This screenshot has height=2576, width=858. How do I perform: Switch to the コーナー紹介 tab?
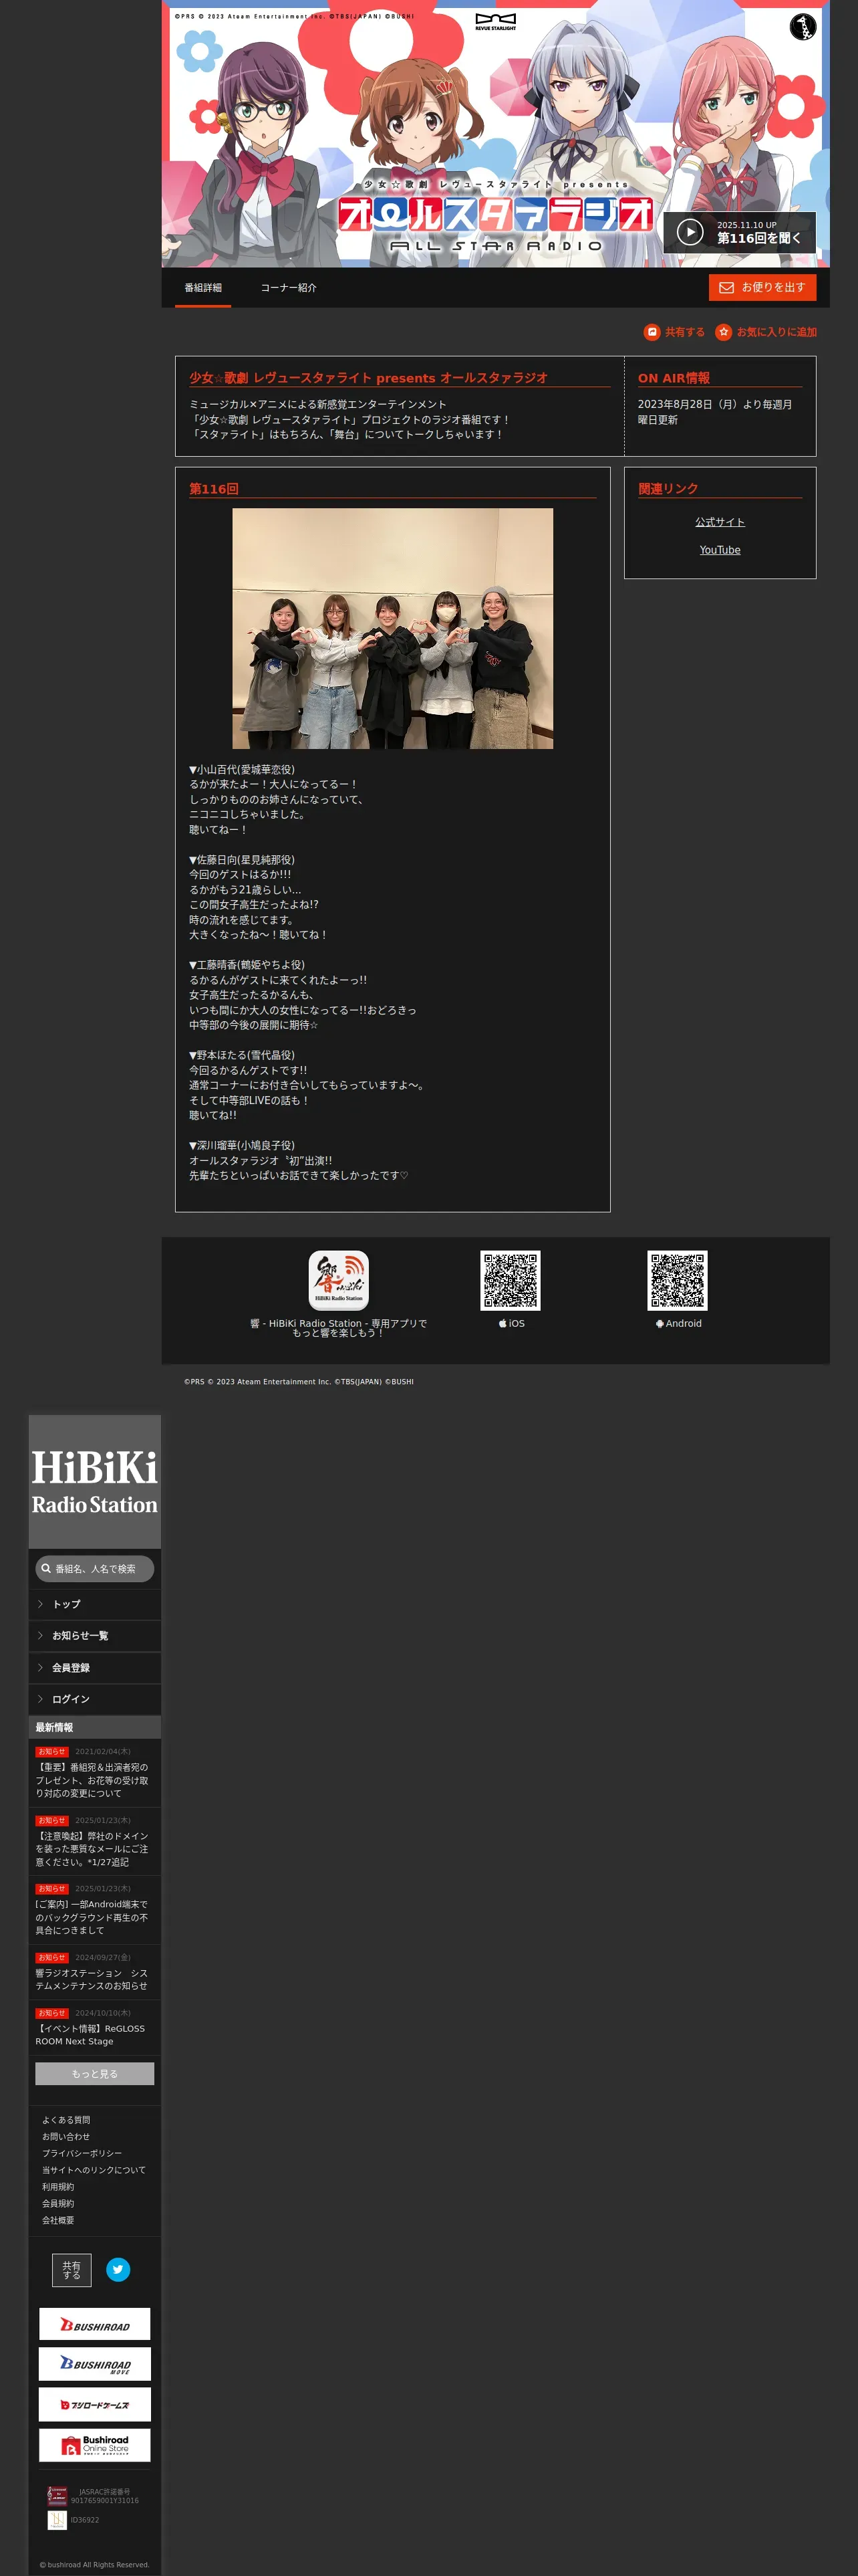click(289, 288)
